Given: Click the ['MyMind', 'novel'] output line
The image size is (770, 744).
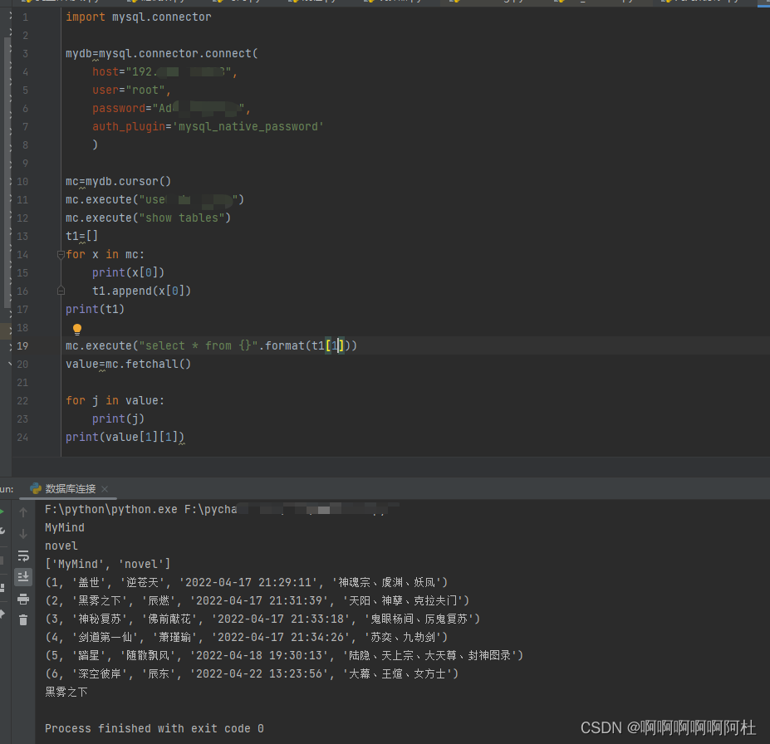Looking at the screenshot, I should 107,565.
